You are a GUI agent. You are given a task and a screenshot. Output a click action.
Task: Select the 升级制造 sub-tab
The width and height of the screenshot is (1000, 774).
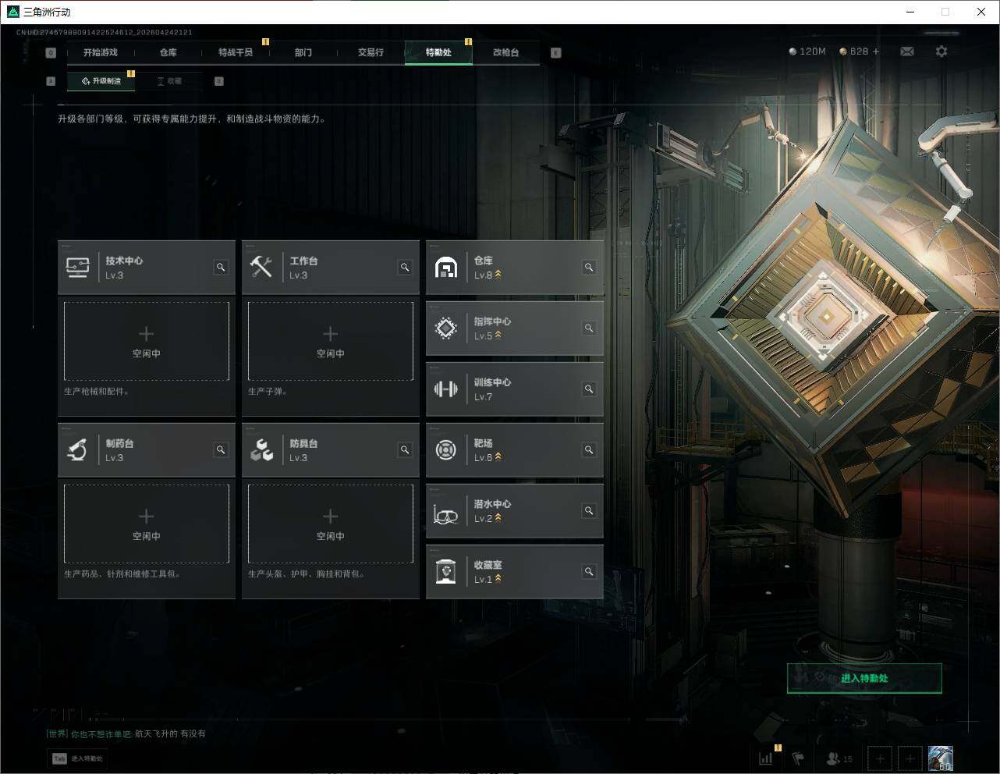point(101,81)
